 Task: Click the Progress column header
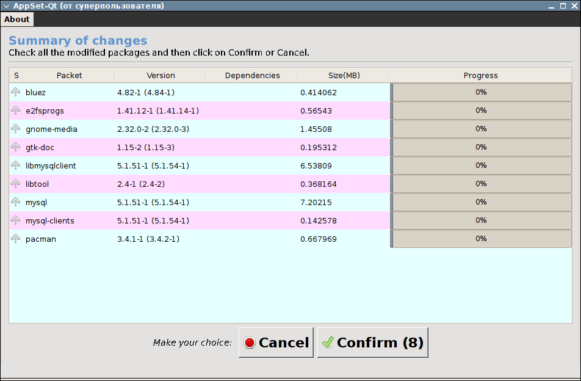[x=480, y=76]
